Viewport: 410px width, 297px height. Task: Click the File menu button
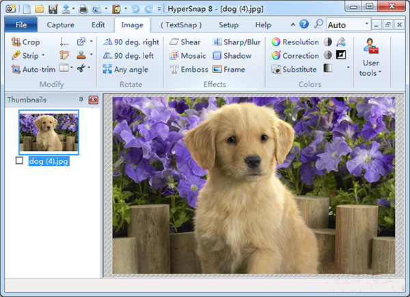[x=21, y=25]
